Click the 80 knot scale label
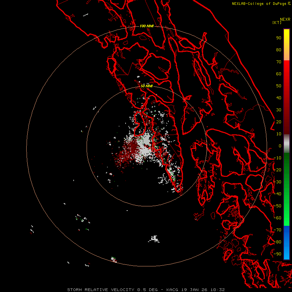 pos(279,50)
